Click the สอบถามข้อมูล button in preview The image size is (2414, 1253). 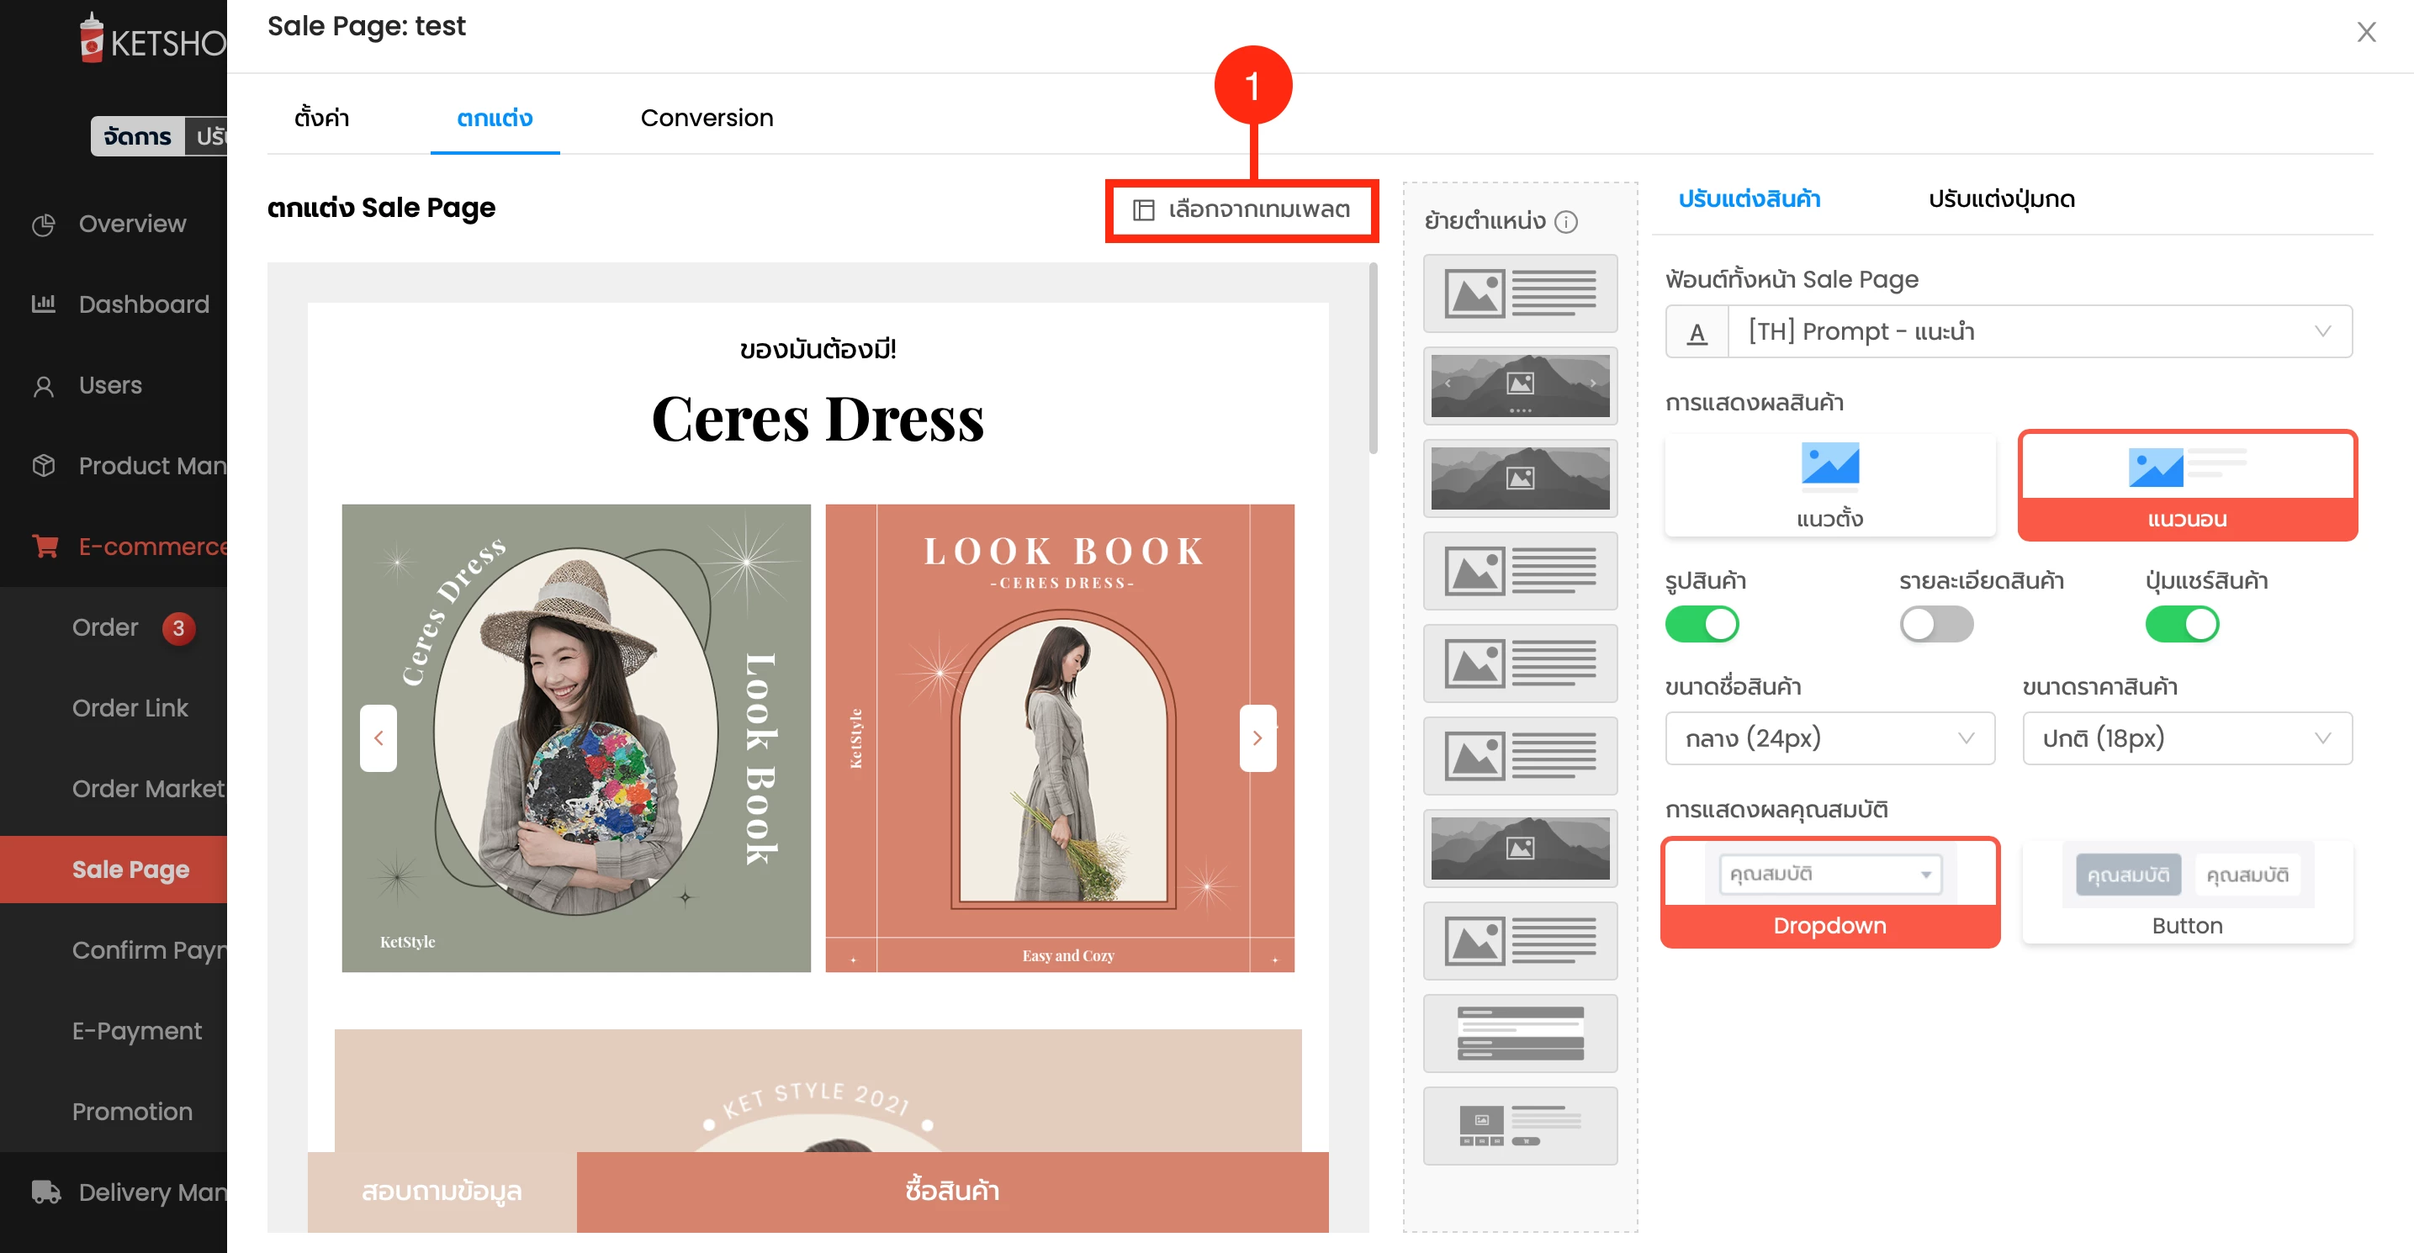(x=442, y=1191)
